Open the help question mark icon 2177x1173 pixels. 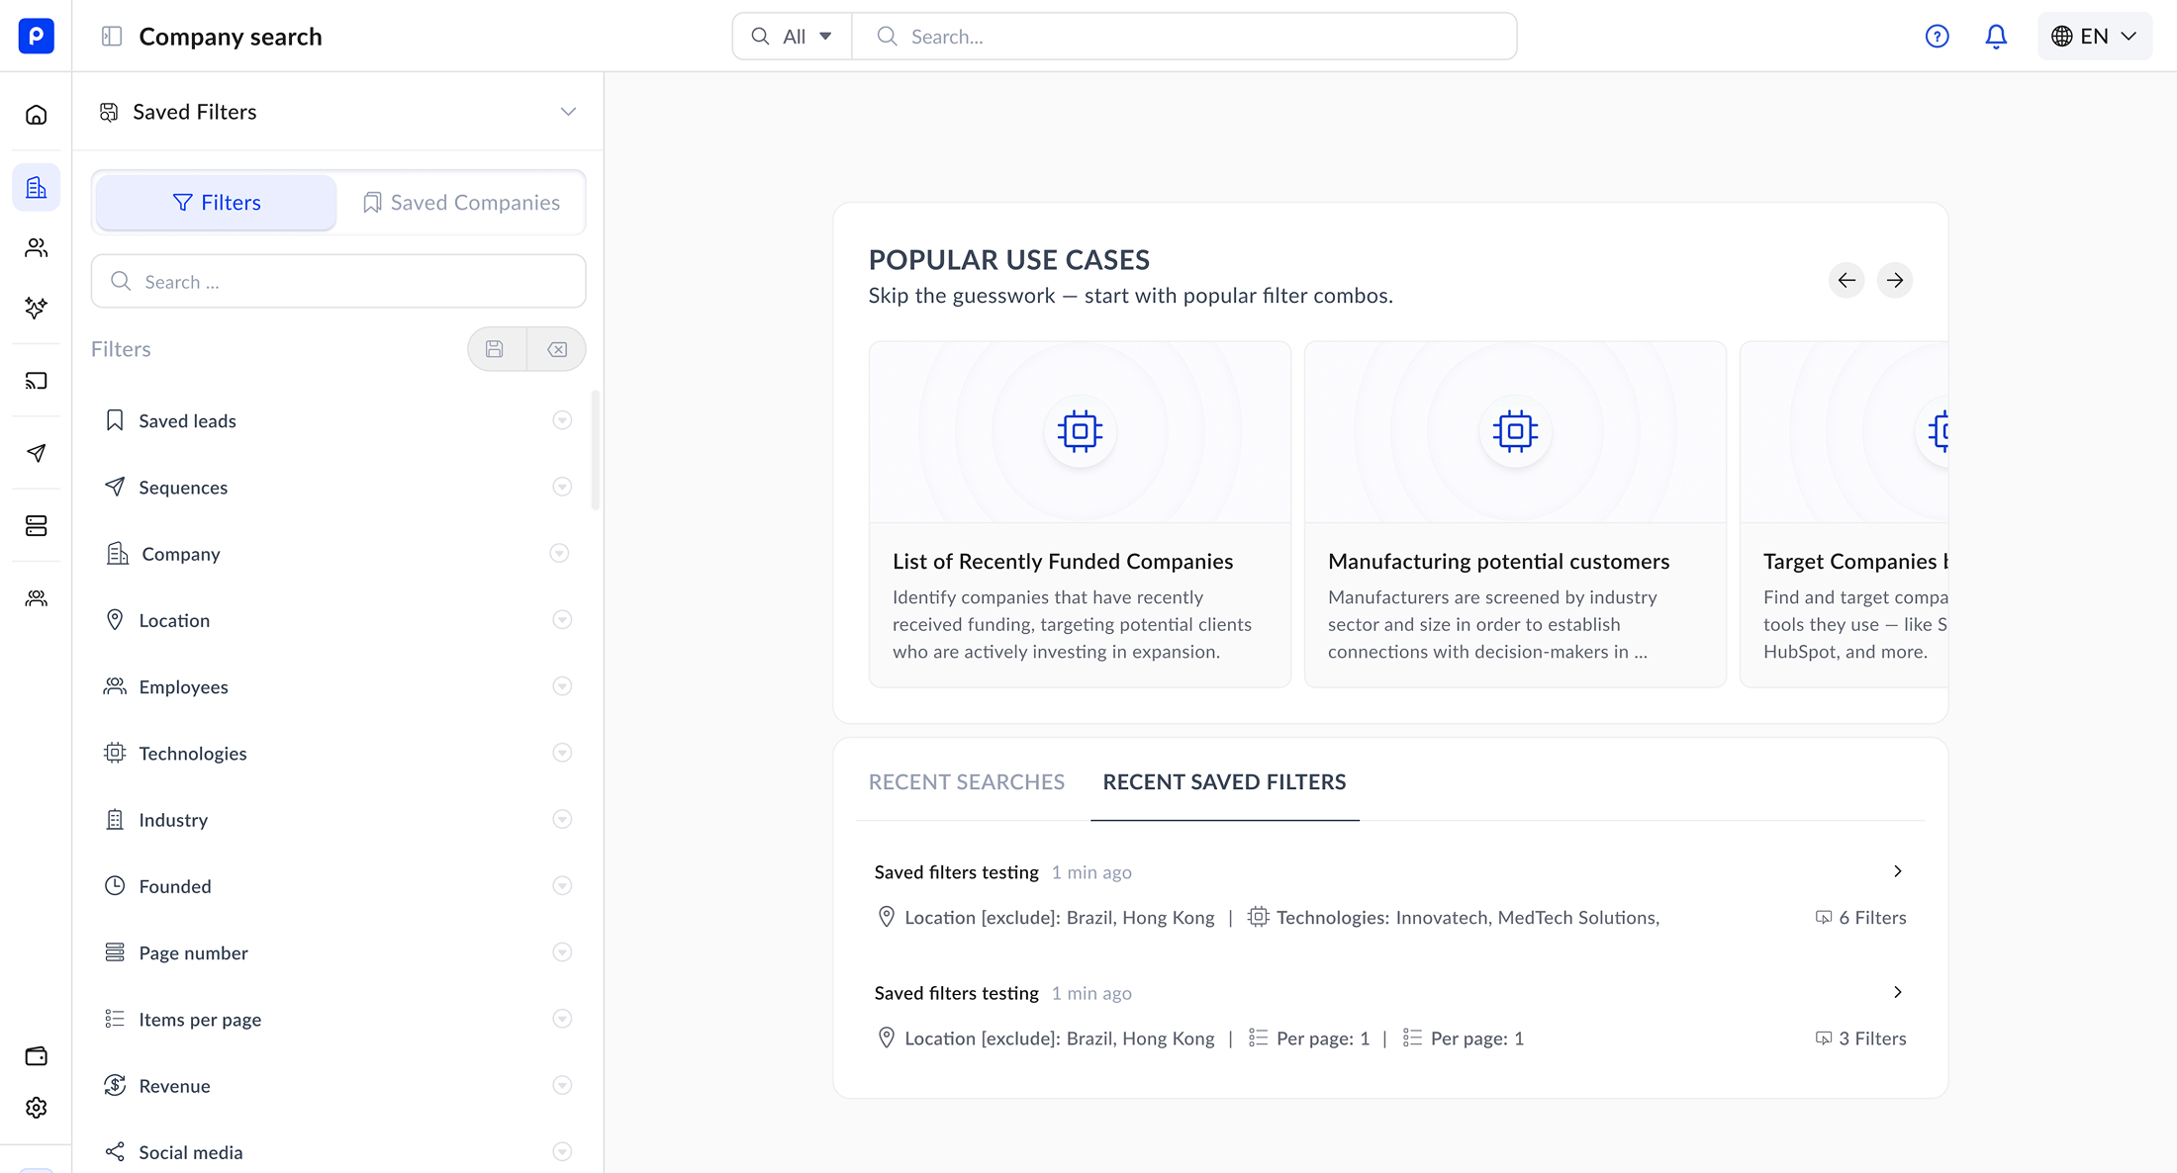tap(1937, 37)
